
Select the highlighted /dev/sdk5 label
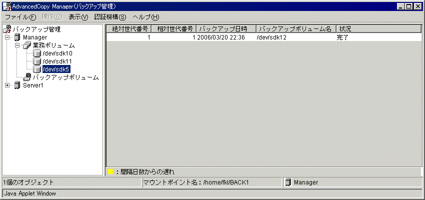pyautogui.click(x=56, y=69)
